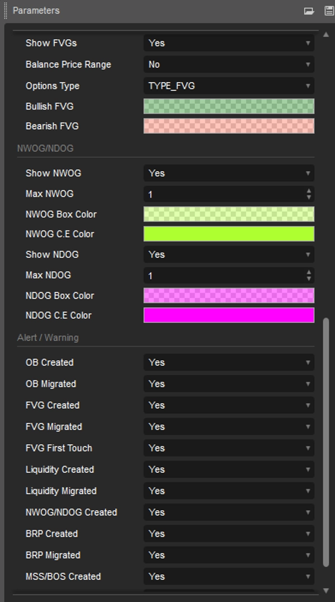Click the scrollbar down arrow
Image resolution: width=335 pixels, height=602 pixels.
point(326,590)
